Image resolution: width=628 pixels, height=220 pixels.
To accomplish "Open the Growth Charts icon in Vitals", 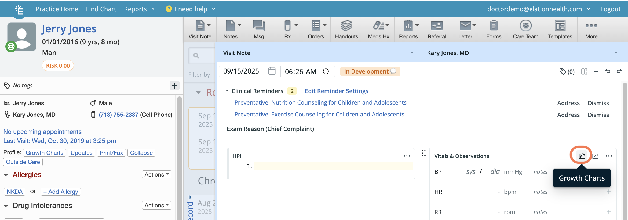I will tap(581, 156).
